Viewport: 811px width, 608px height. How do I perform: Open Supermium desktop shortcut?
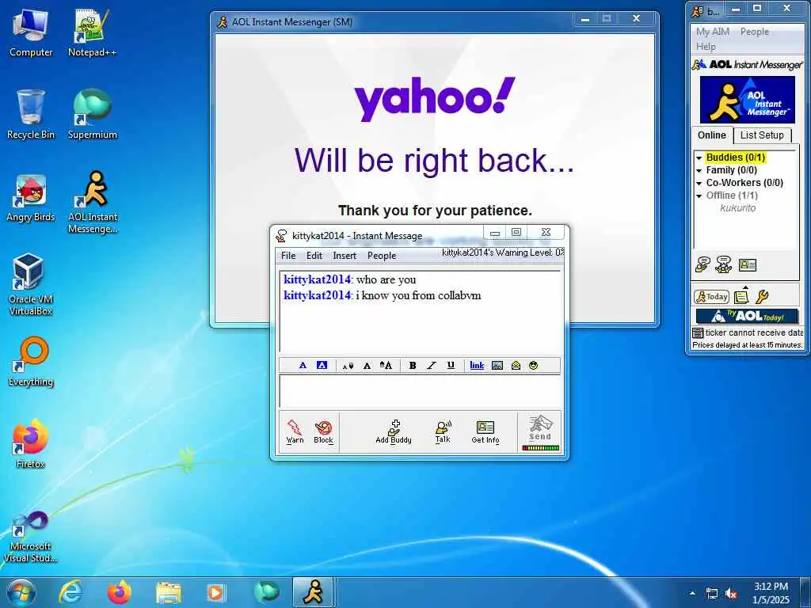(x=92, y=114)
